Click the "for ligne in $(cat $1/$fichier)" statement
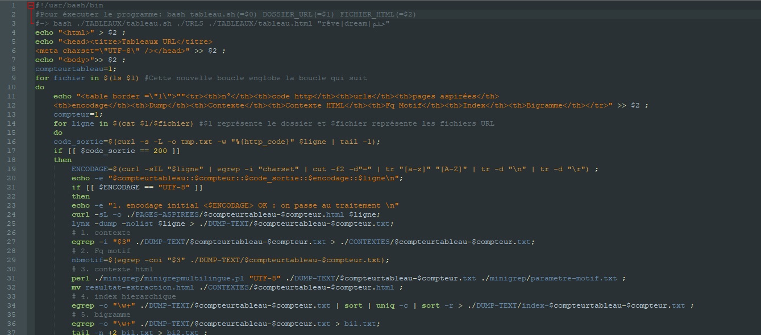Viewport: 761px width, 335px height. pyautogui.click(x=124, y=123)
